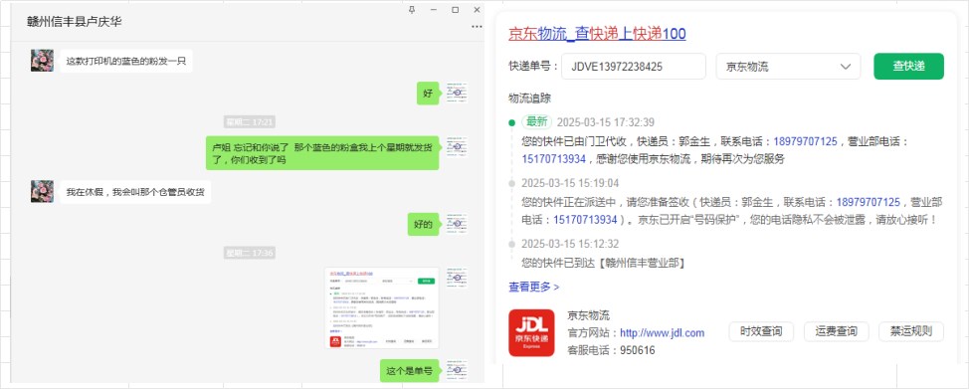This screenshot has width=969, height=389.
Task: Click the 禁运规则 button
Action: tap(911, 331)
